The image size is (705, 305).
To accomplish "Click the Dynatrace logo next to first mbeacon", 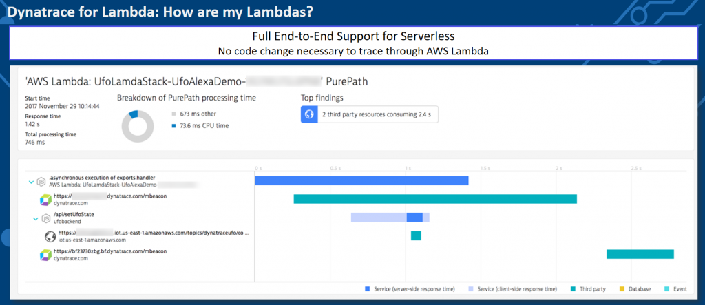I will pyautogui.click(x=46, y=199).
